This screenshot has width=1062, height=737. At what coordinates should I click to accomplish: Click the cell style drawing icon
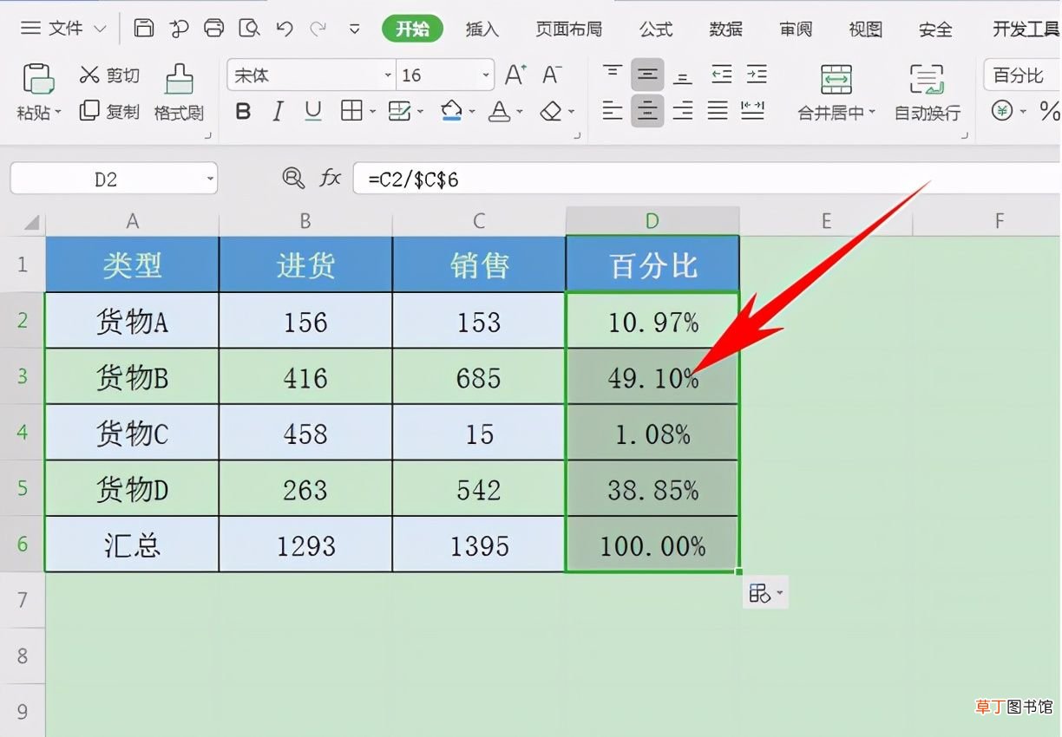[399, 111]
